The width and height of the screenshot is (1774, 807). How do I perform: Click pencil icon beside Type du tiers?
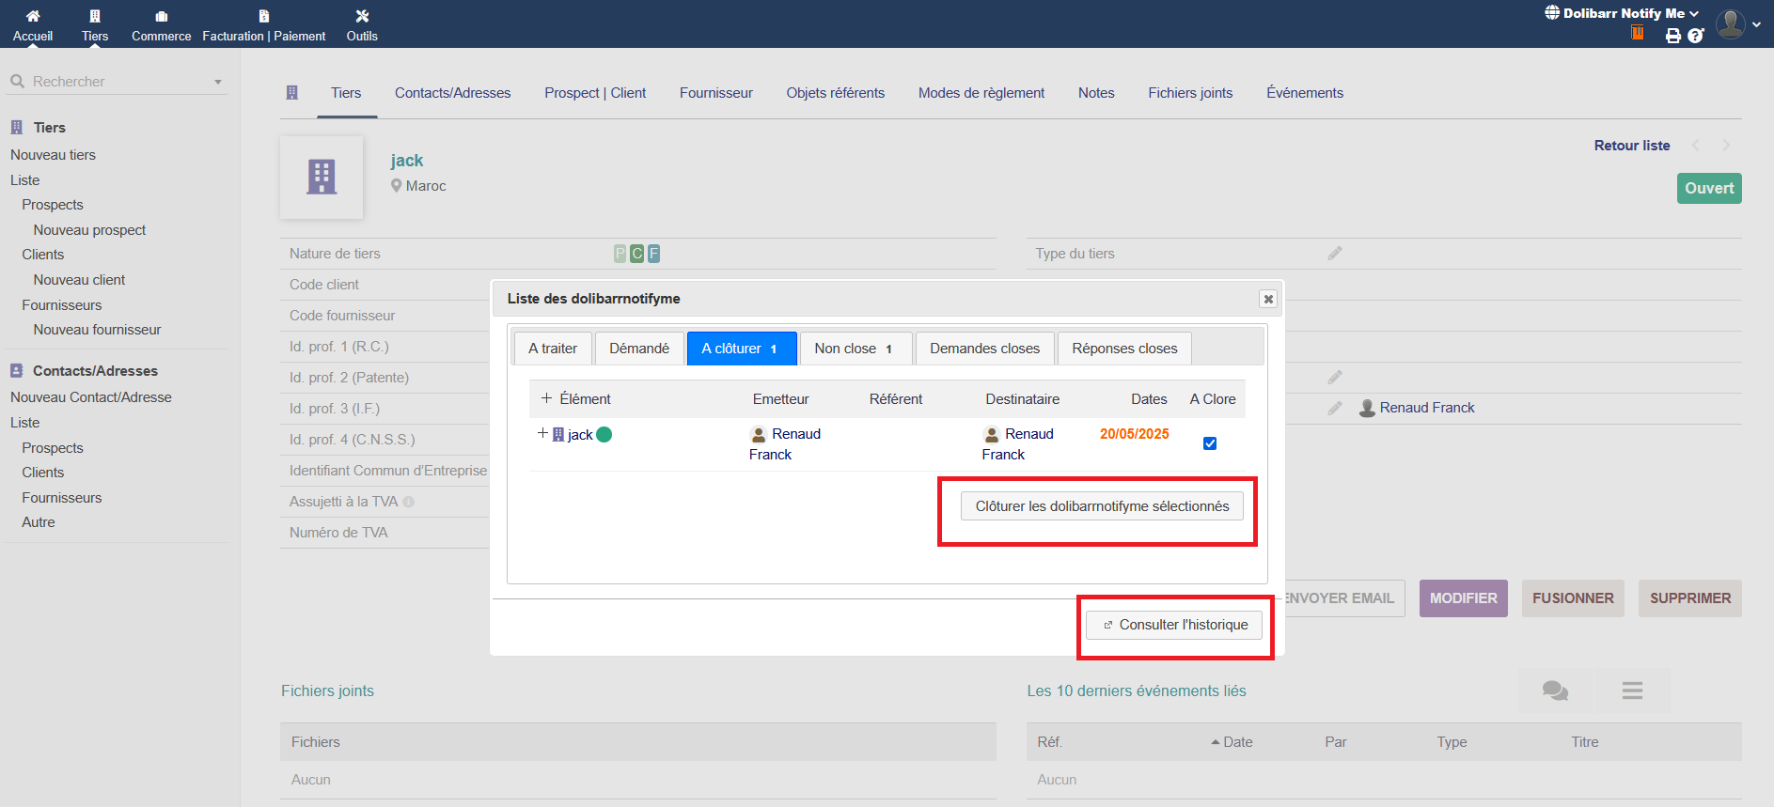[x=1334, y=254]
